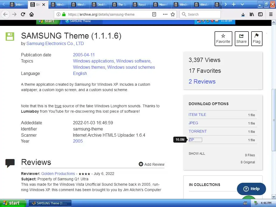Open page actions three-dot menu

tap(165, 15)
